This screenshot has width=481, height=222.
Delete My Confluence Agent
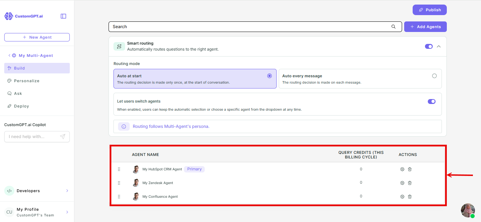coord(410,197)
